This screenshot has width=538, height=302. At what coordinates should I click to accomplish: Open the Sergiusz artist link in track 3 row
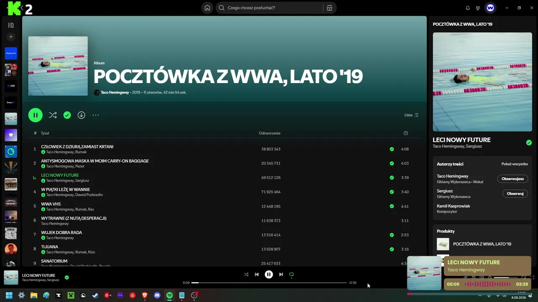tap(82, 180)
